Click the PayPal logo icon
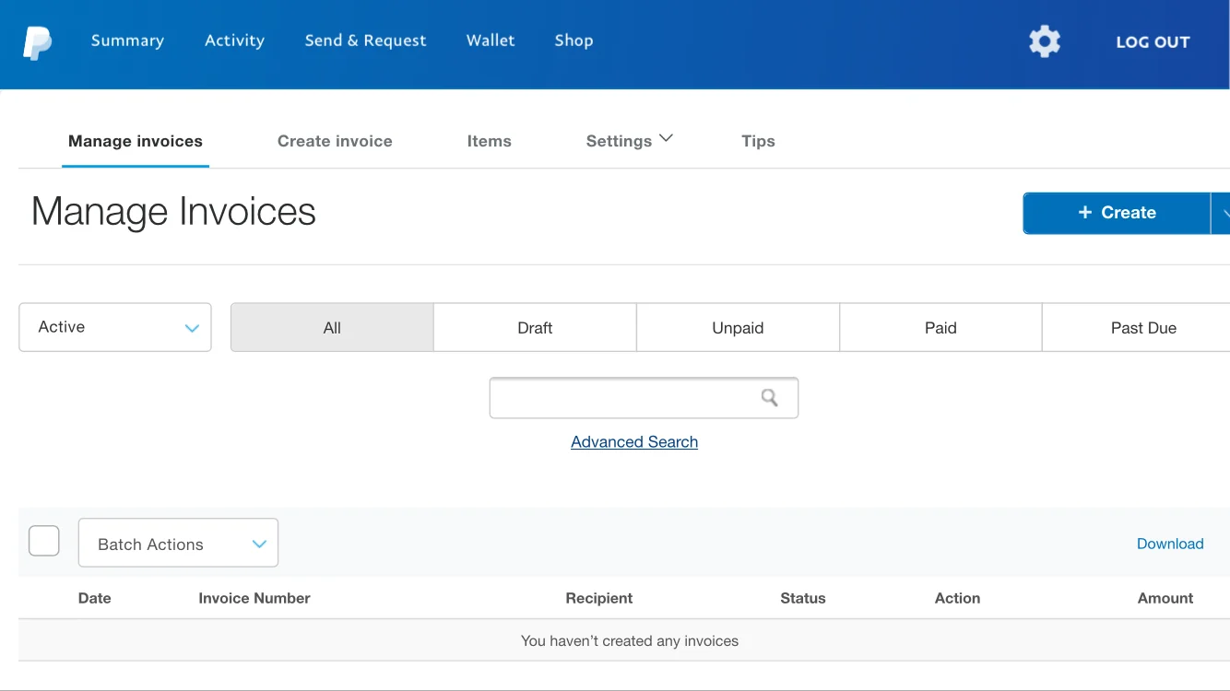This screenshot has width=1230, height=691. click(38, 42)
